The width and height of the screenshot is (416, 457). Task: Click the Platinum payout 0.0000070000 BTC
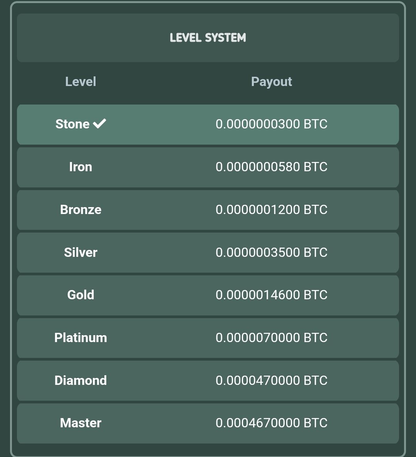[272, 337]
